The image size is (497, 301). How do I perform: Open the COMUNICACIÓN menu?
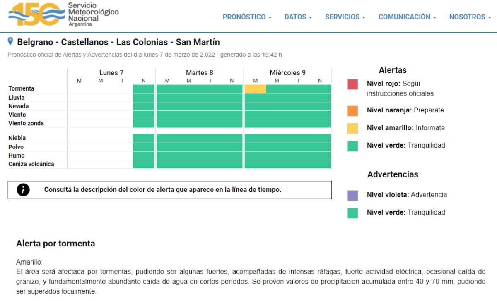tap(407, 17)
